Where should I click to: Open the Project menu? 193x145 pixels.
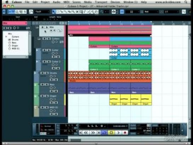pyautogui.click(x=45, y=2)
